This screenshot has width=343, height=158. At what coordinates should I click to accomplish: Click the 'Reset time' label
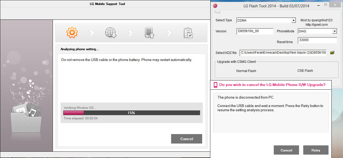point(285,42)
